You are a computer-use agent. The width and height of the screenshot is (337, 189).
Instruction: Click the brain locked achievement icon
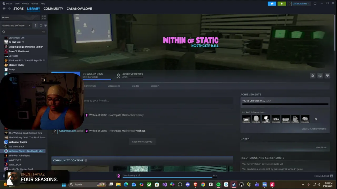(x=305, y=119)
